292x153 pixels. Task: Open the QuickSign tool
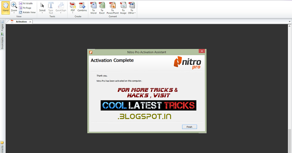pyautogui.click(x=61, y=7)
